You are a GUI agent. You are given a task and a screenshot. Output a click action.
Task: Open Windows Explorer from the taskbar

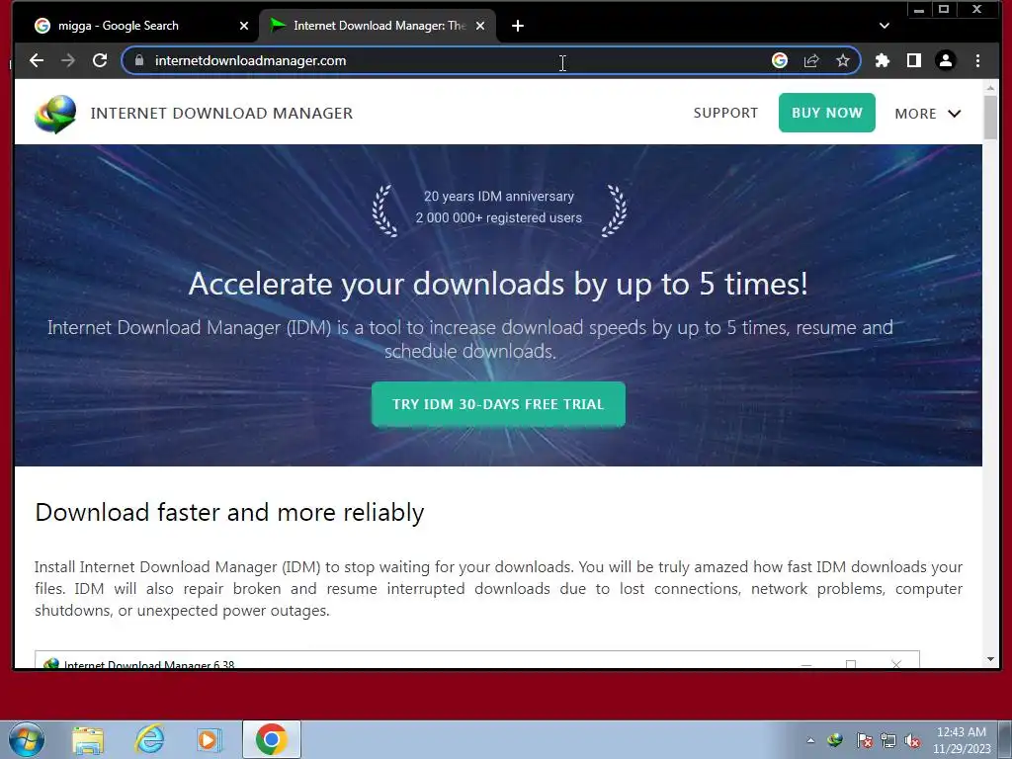[88, 739]
